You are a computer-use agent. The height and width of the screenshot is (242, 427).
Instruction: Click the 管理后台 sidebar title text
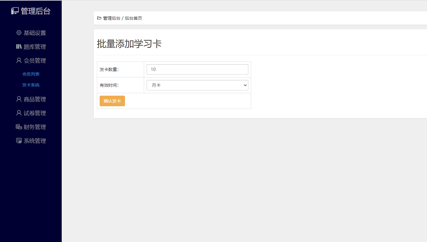[35, 11]
